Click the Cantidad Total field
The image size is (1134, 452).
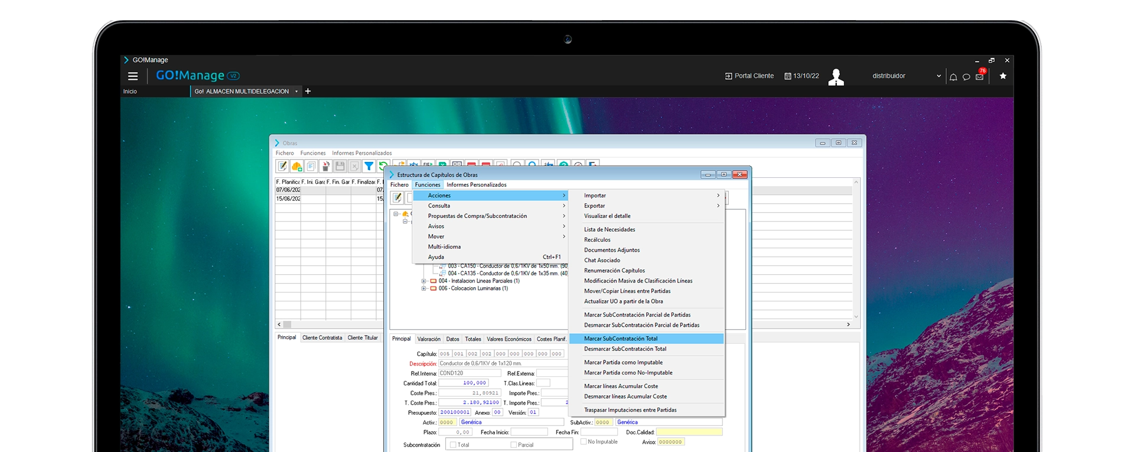coord(463,383)
